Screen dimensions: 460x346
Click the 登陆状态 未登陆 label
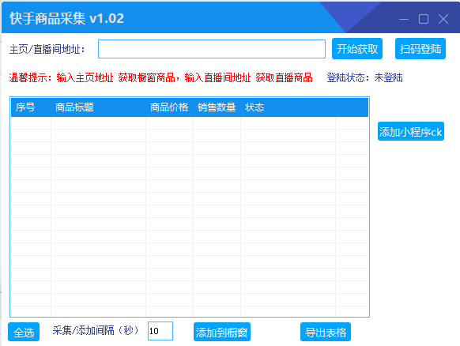(x=364, y=77)
